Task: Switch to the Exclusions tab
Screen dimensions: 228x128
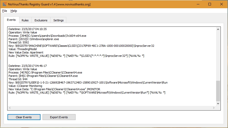Action: 41,20
